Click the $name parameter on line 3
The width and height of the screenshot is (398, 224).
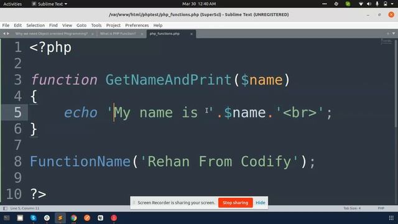262,80
